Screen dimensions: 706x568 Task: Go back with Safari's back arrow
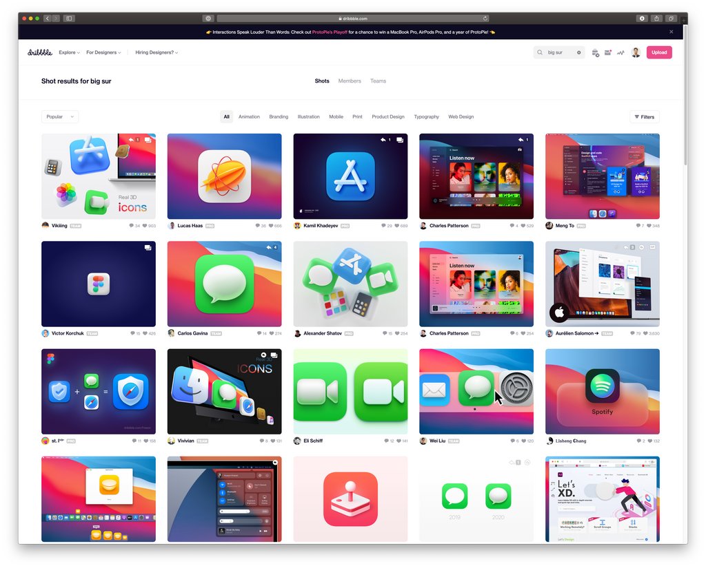pyautogui.click(x=48, y=19)
